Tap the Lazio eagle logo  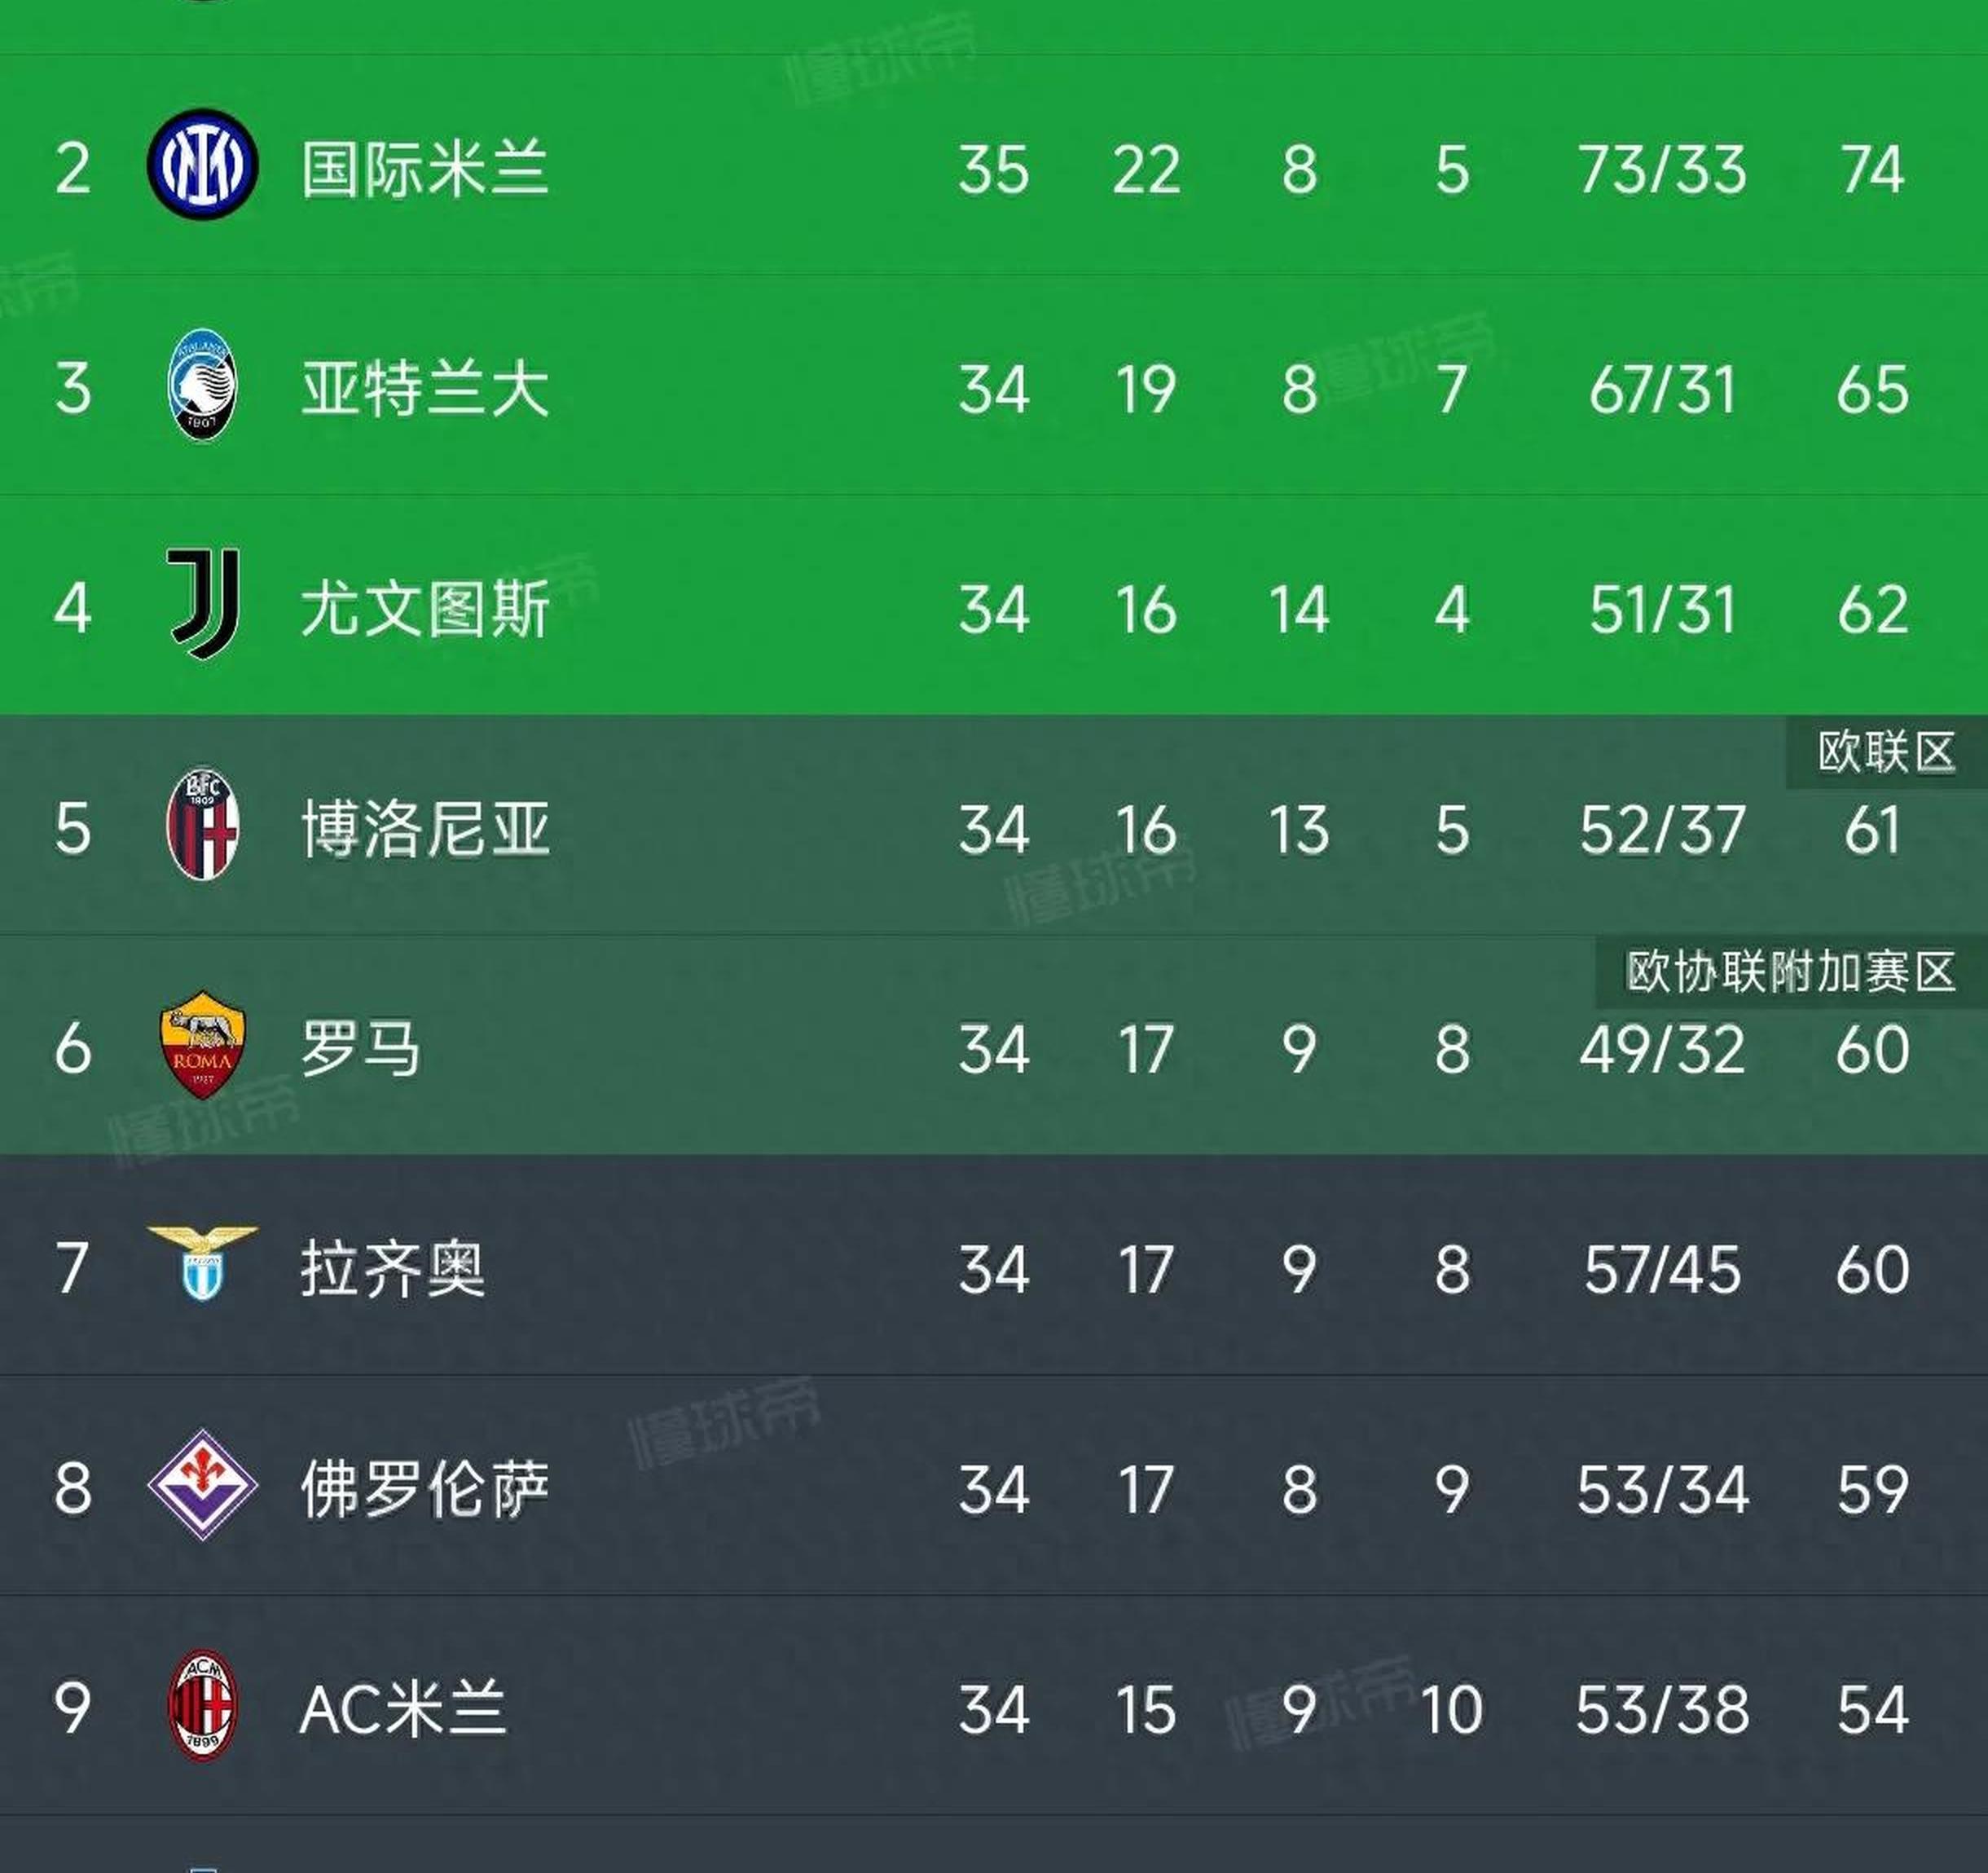point(202,1263)
